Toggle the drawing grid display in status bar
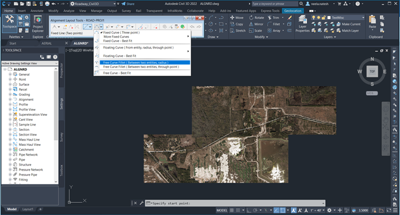 (231, 210)
